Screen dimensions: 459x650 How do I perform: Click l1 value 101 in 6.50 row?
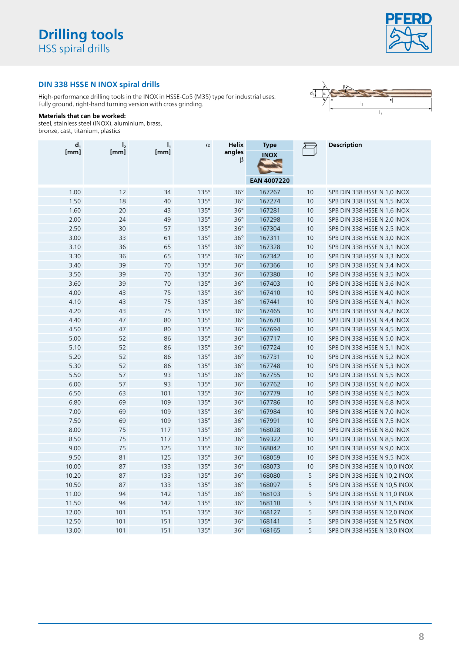click(x=165, y=393)
